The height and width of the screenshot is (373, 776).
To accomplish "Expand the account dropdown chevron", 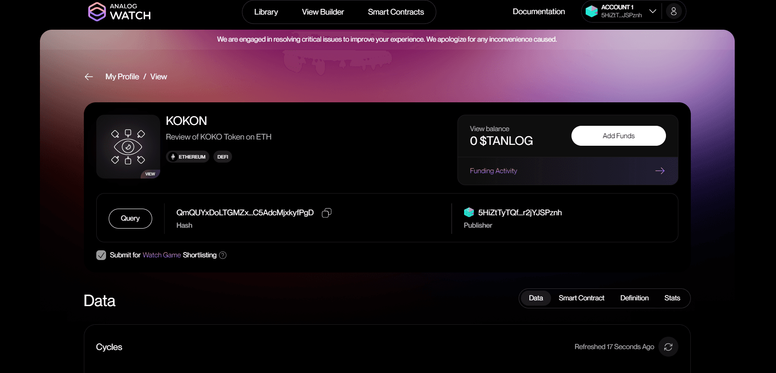I will tap(653, 11).
